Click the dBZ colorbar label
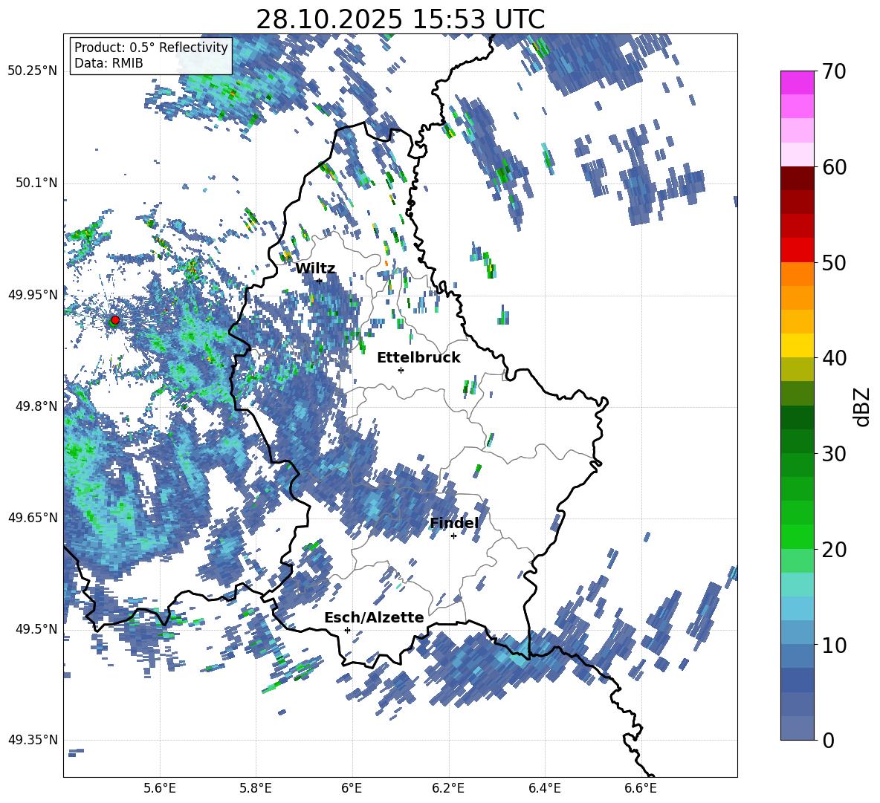Screen dimensions: 880x803 point(862,406)
